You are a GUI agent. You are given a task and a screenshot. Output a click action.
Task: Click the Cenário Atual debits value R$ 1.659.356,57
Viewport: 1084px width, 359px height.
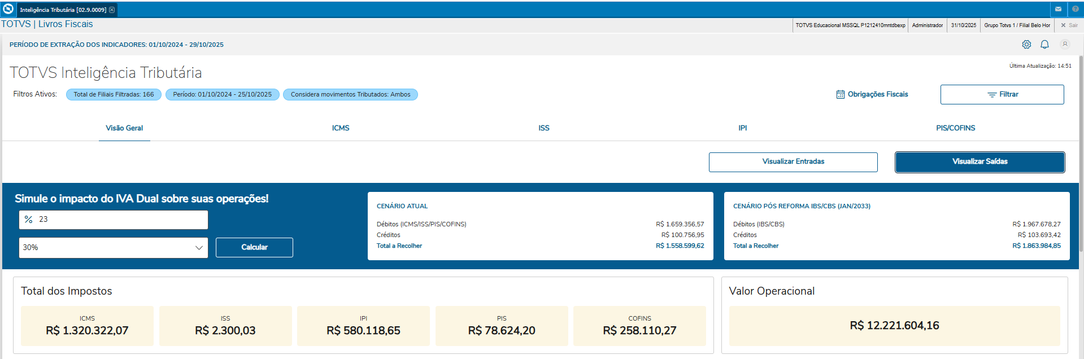point(680,224)
